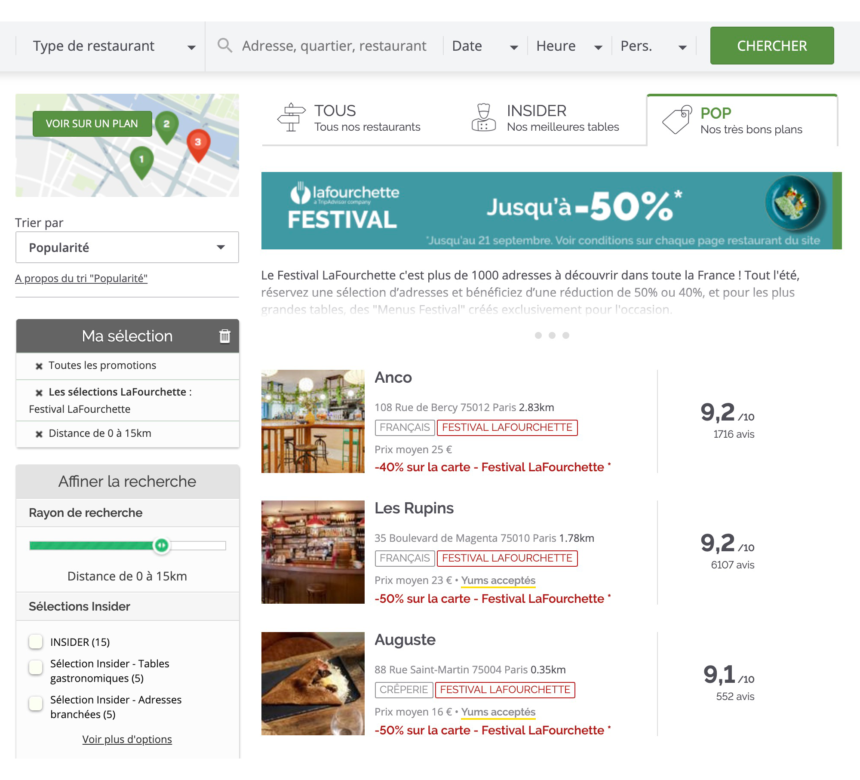Click the Adresse, quartier, restaurant field
Viewport: 860px width, 780px height.
[x=334, y=46]
